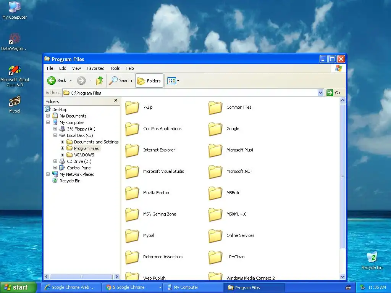Select the MSXML 4.0 folder icon
This screenshot has height=293, width=391.
215,214
